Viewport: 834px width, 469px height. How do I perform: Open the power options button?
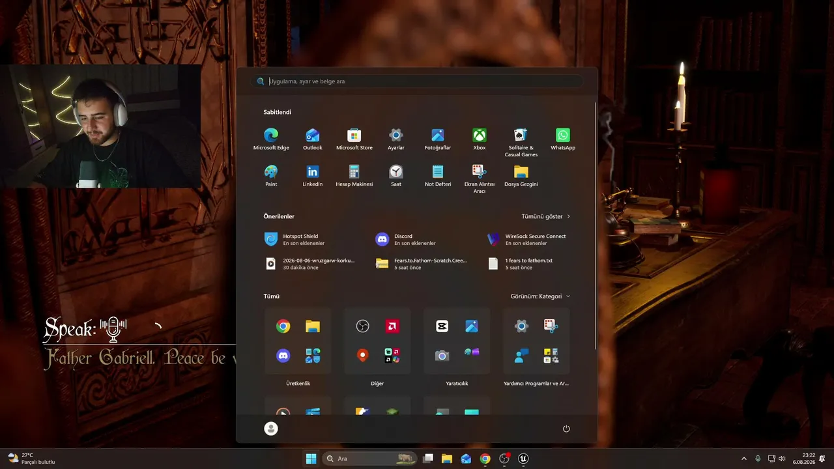pos(566,429)
